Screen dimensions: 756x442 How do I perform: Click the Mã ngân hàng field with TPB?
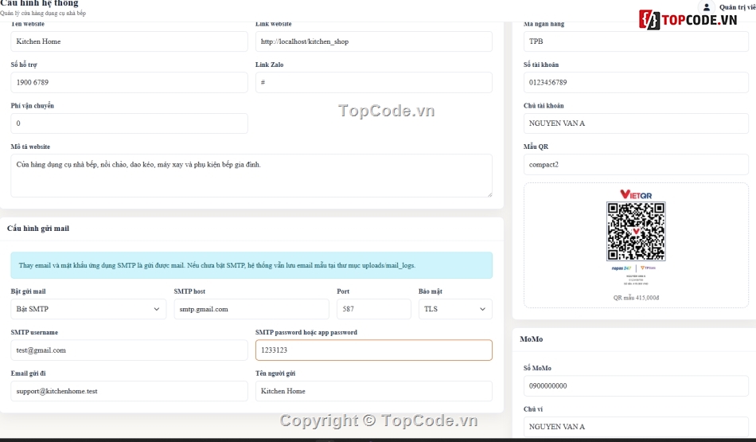636,41
